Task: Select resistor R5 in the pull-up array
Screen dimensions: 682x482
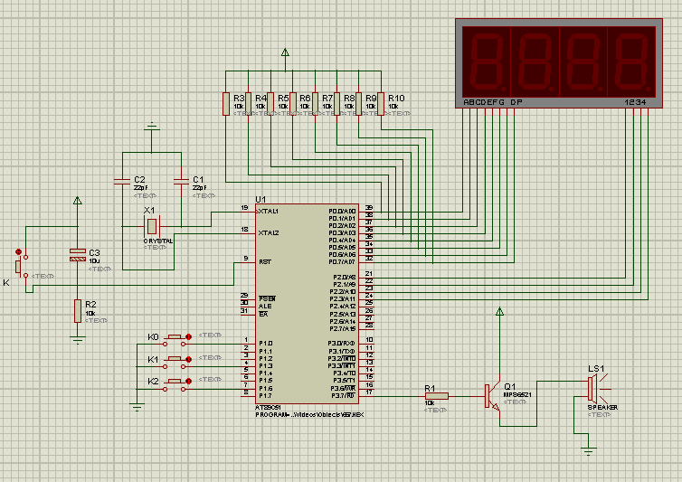Action: (x=270, y=103)
